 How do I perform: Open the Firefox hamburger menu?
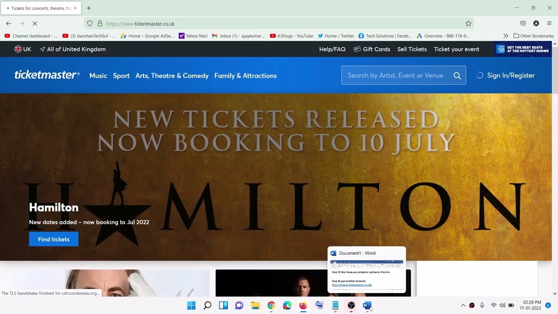coord(549,24)
